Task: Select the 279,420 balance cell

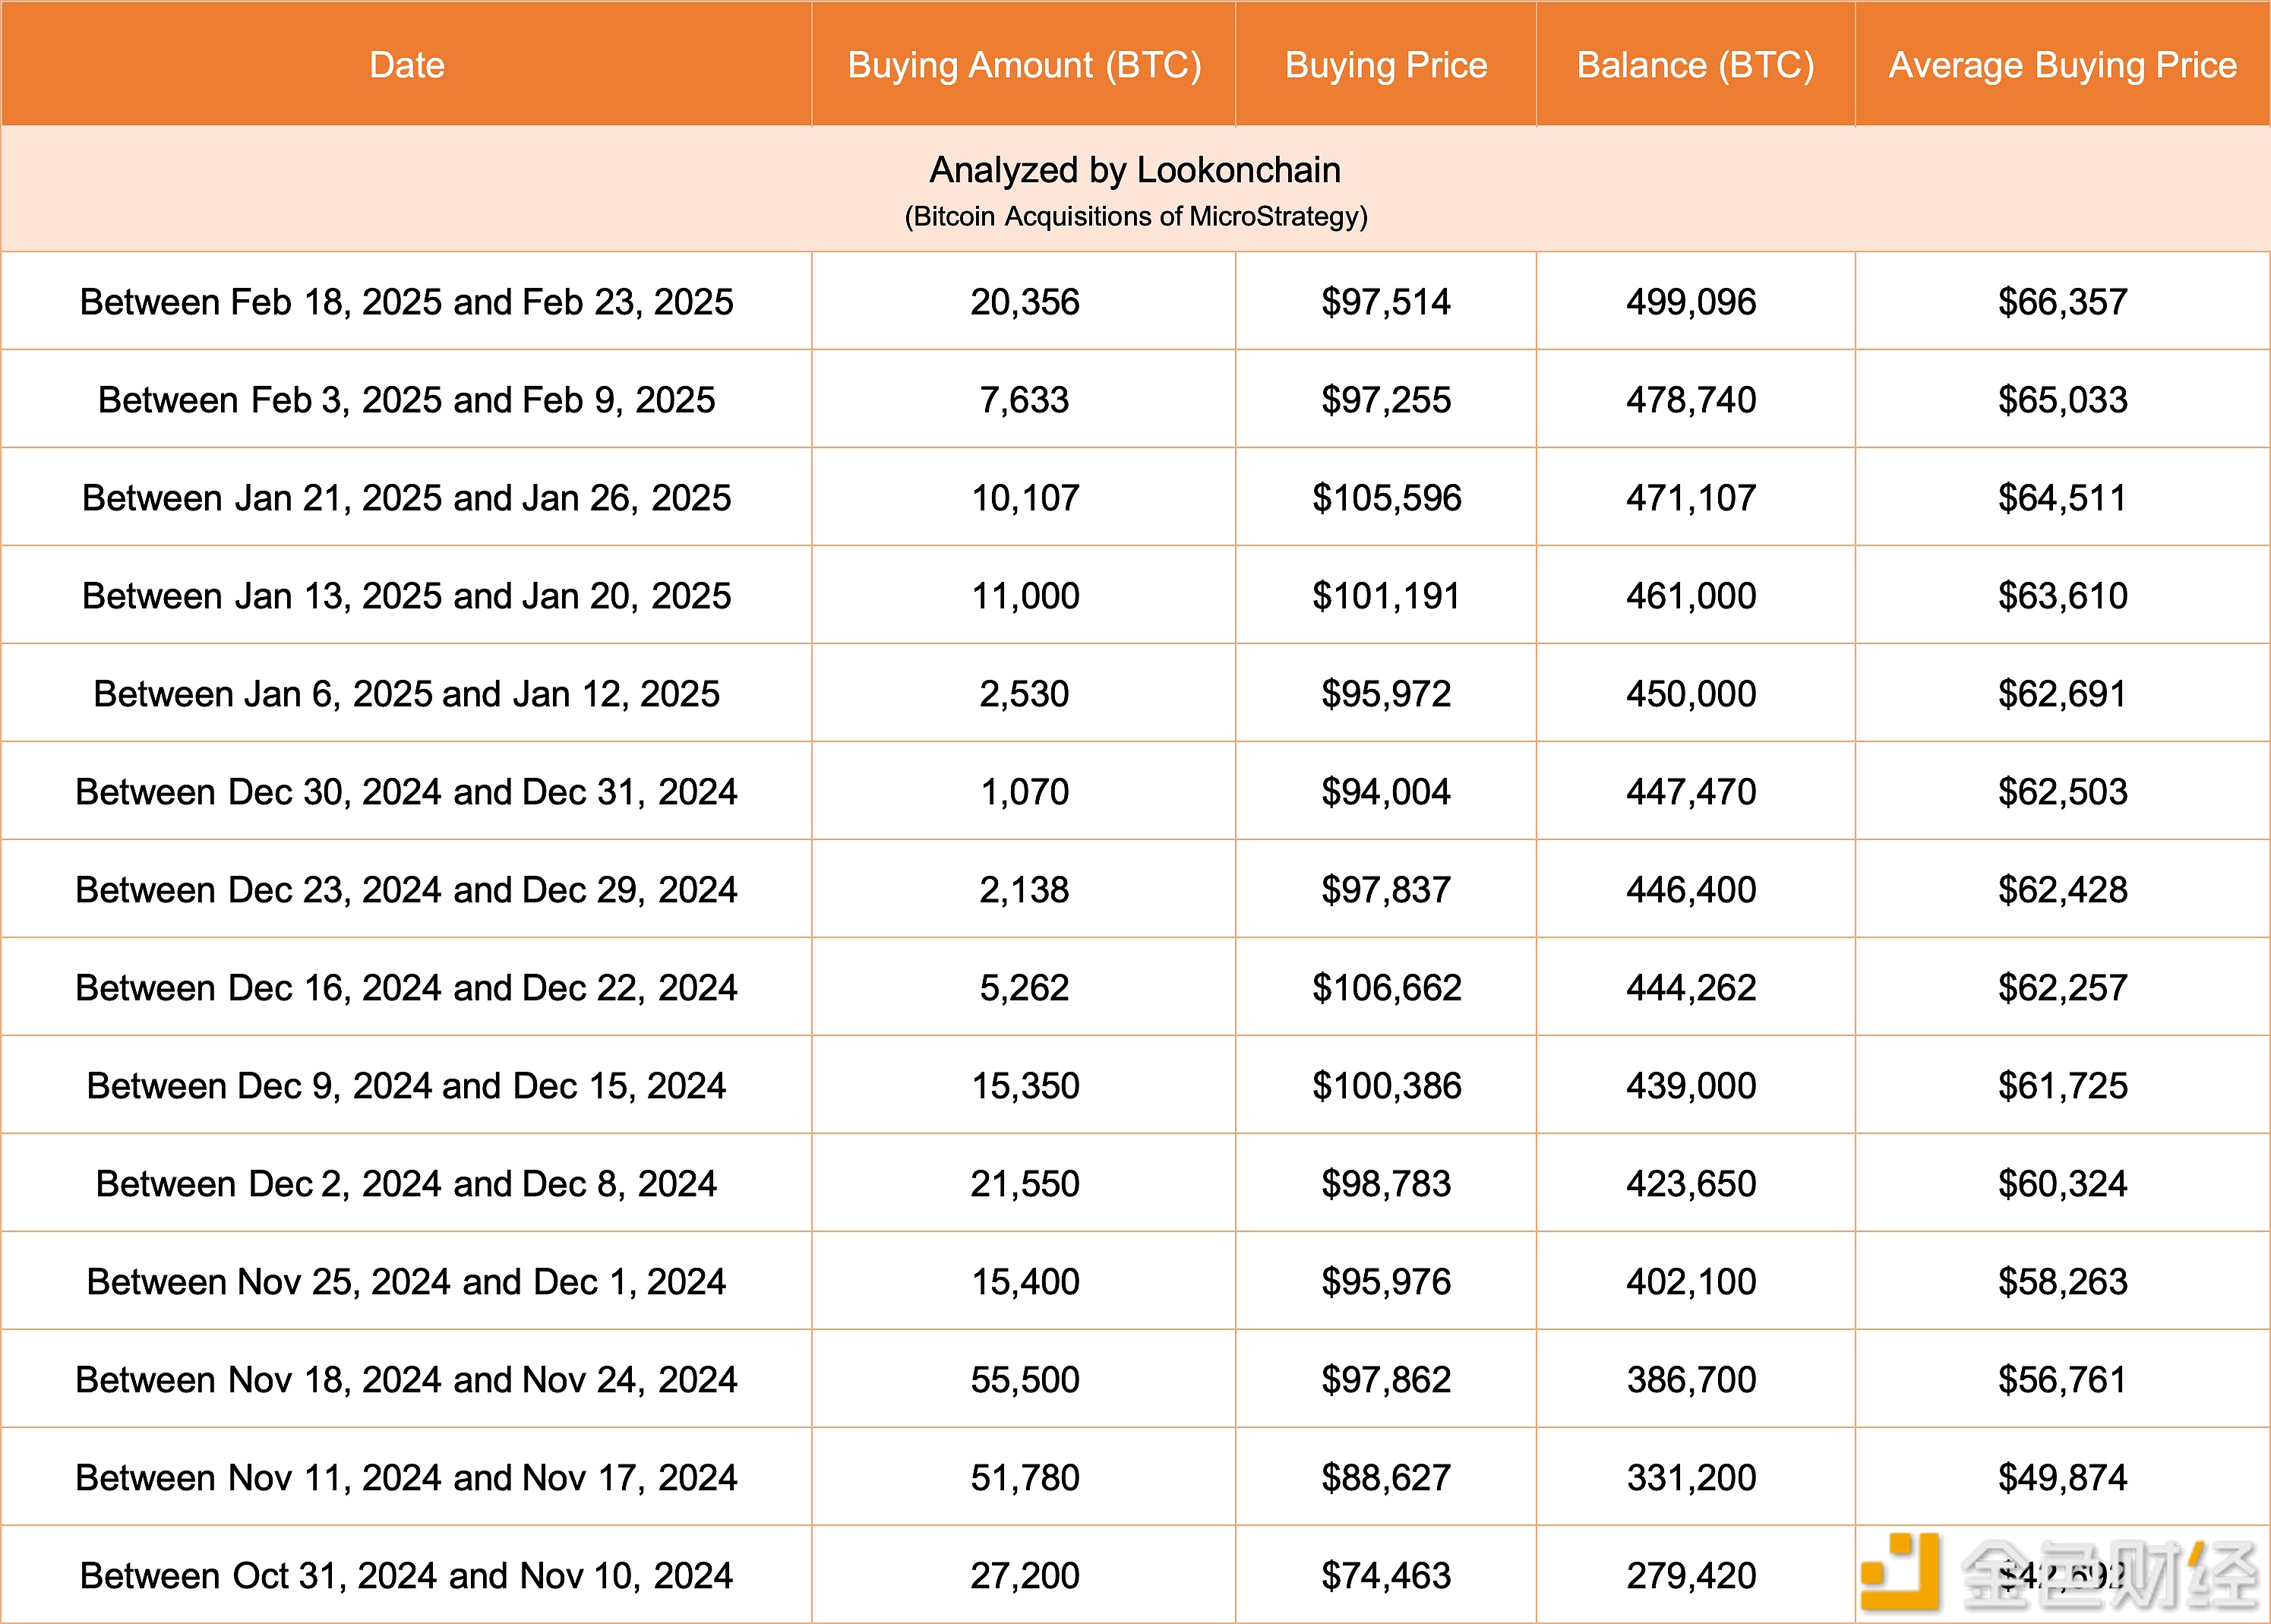Action: pos(1690,1576)
